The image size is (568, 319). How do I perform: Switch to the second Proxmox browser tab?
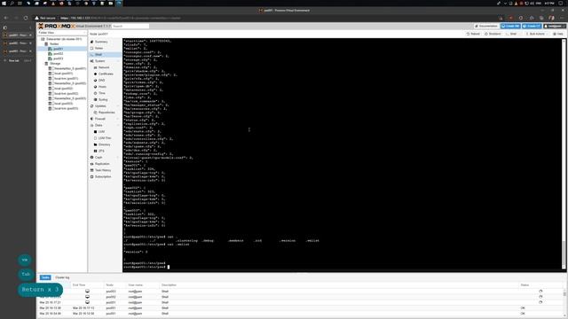click(x=18, y=43)
